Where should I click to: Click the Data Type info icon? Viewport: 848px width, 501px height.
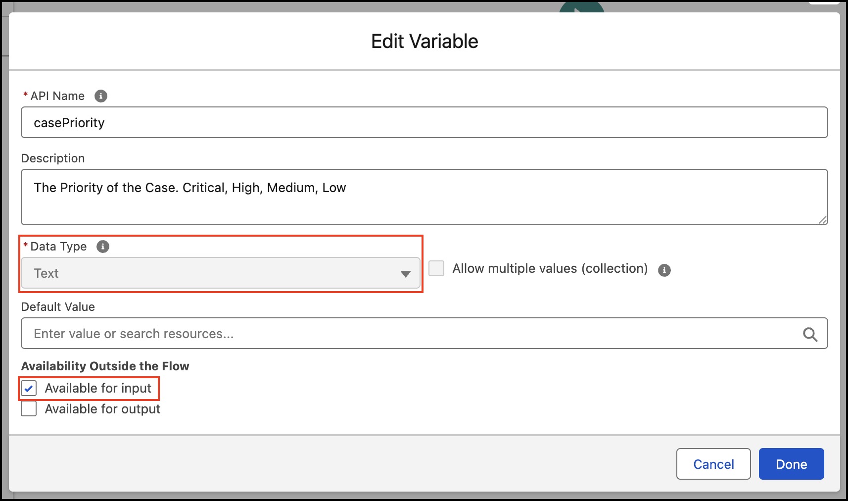[x=103, y=247]
